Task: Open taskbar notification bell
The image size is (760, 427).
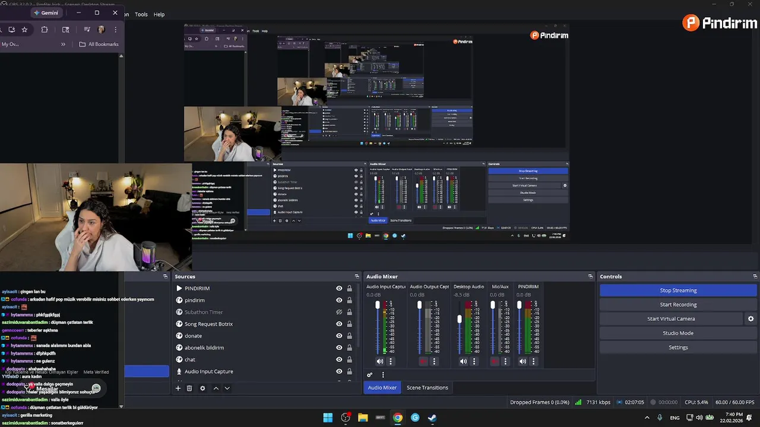Action: 749,418
